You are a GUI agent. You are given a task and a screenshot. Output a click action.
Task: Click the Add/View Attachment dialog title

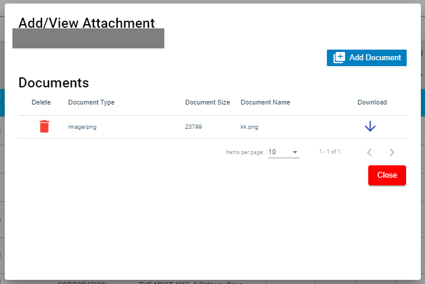click(x=87, y=23)
